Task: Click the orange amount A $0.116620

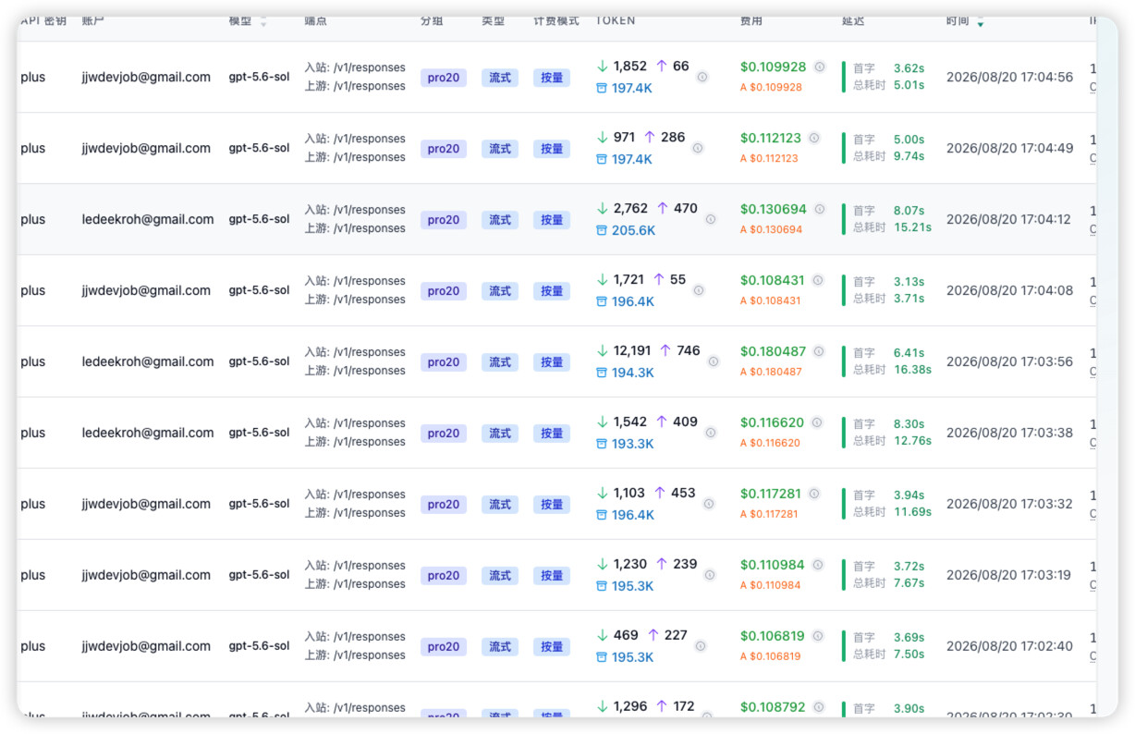Action: pyautogui.click(x=771, y=443)
